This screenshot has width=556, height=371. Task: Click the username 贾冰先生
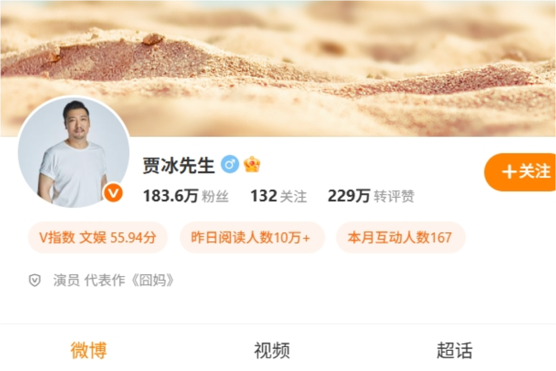pyautogui.click(x=179, y=165)
